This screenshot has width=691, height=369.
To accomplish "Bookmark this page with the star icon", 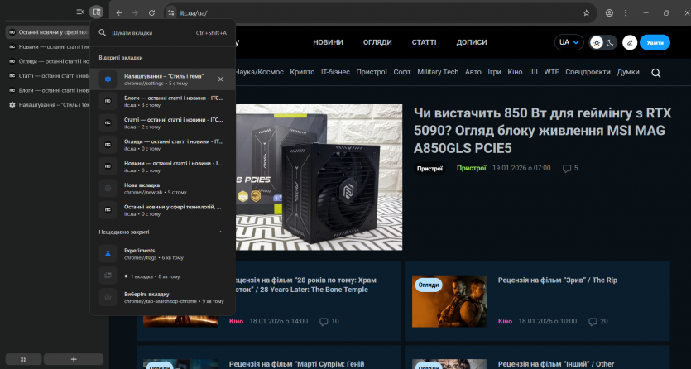I will click(x=586, y=13).
